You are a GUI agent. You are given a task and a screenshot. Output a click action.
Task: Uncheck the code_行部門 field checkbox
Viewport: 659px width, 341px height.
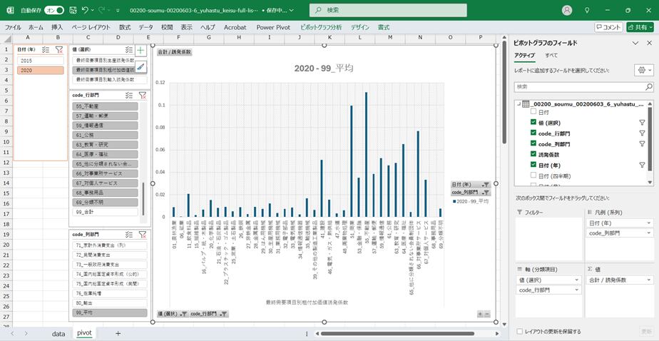coord(533,133)
